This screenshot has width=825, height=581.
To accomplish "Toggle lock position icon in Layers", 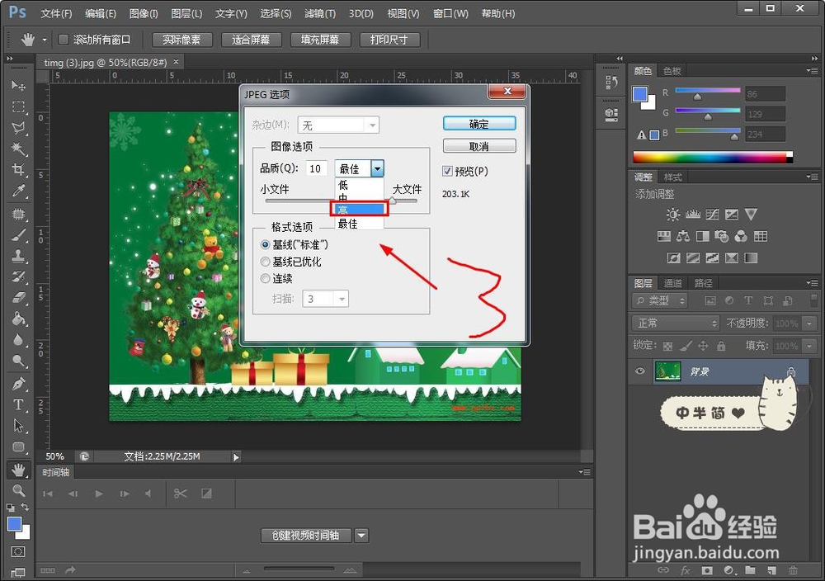I will [x=703, y=346].
